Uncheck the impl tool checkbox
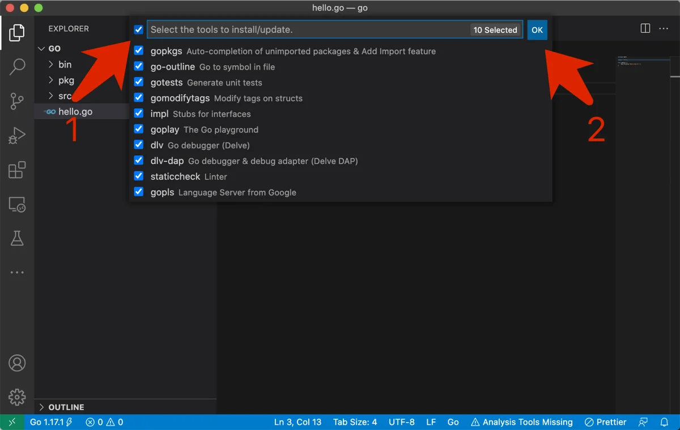680x430 pixels. coord(139,113)
